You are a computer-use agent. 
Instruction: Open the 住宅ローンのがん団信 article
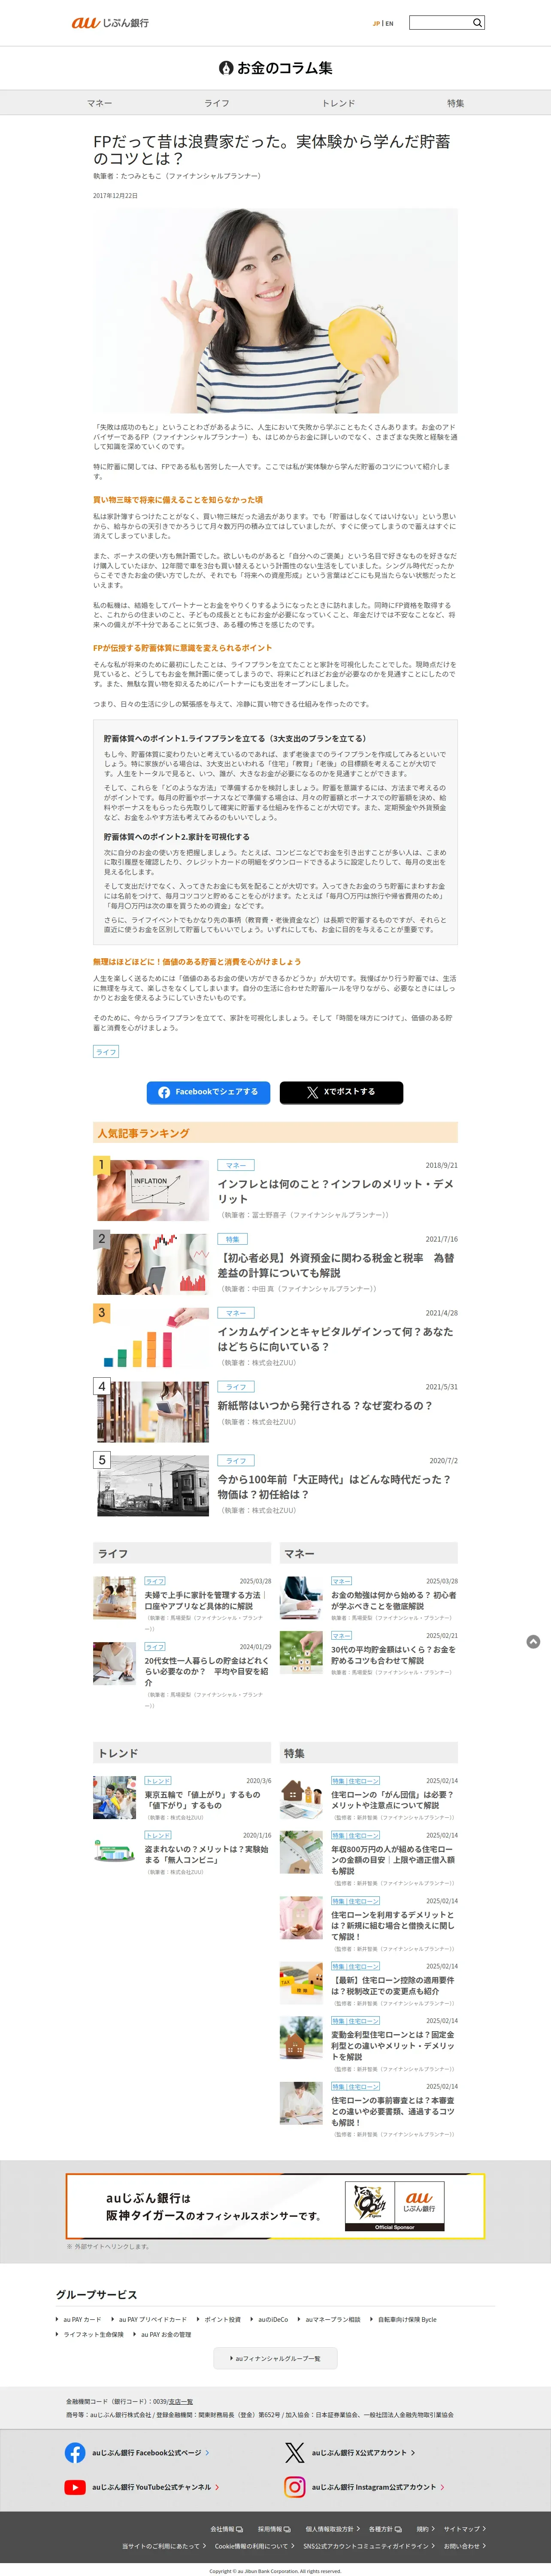tap(394, 1800)
